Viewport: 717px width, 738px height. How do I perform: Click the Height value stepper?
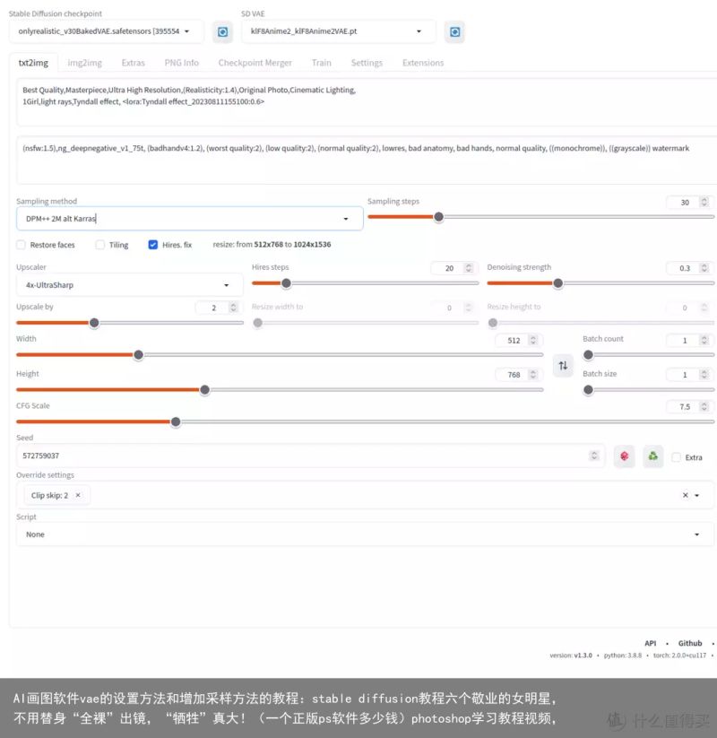click(533, 375)
